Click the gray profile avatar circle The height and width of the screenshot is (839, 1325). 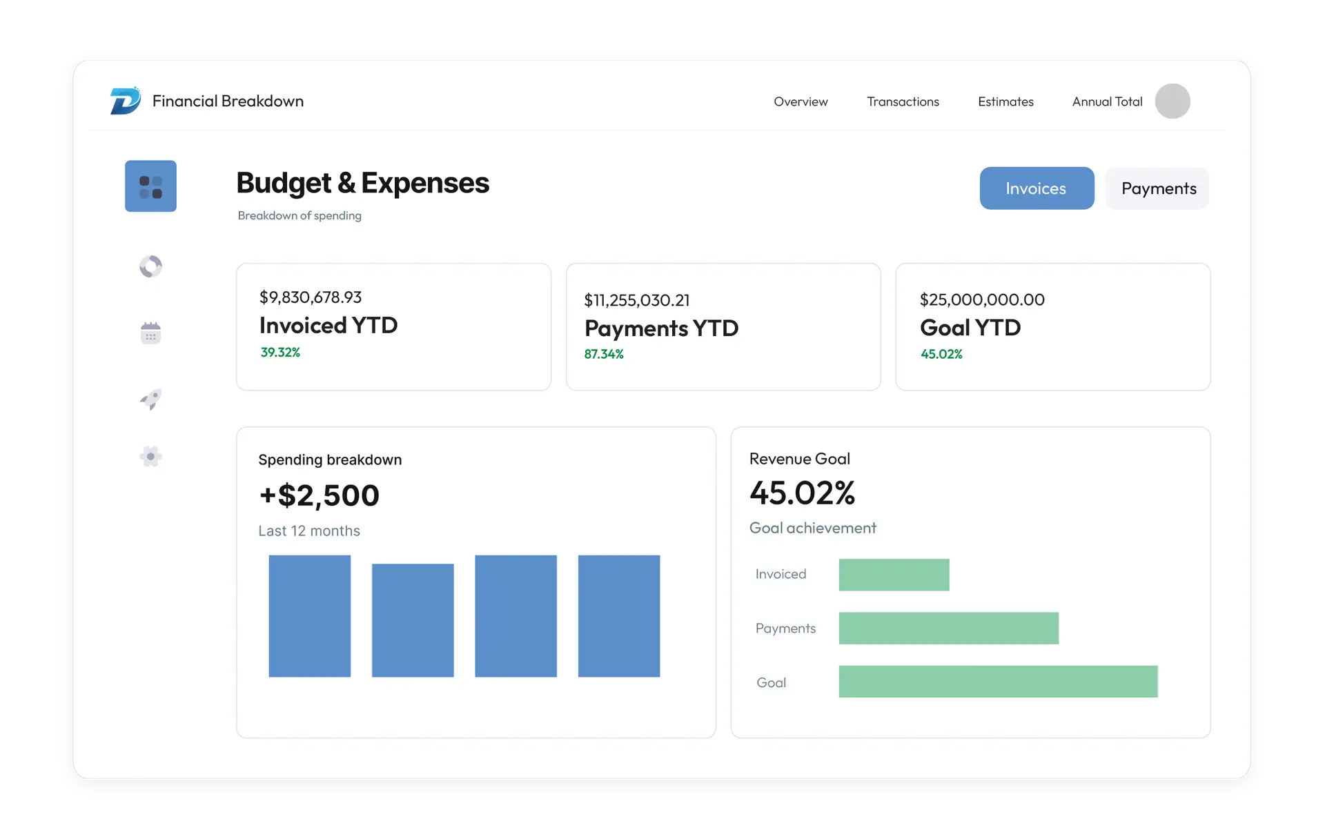pyautogui.click(x=1172, y=101)
